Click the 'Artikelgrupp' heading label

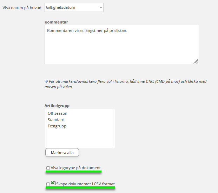click(57, 106)
